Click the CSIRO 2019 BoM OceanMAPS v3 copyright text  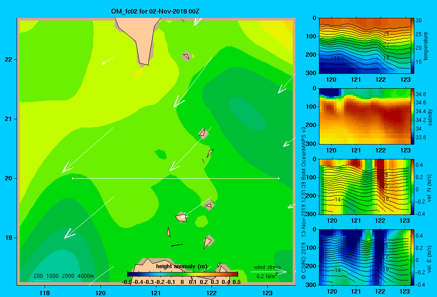click(x=304, y=203)
